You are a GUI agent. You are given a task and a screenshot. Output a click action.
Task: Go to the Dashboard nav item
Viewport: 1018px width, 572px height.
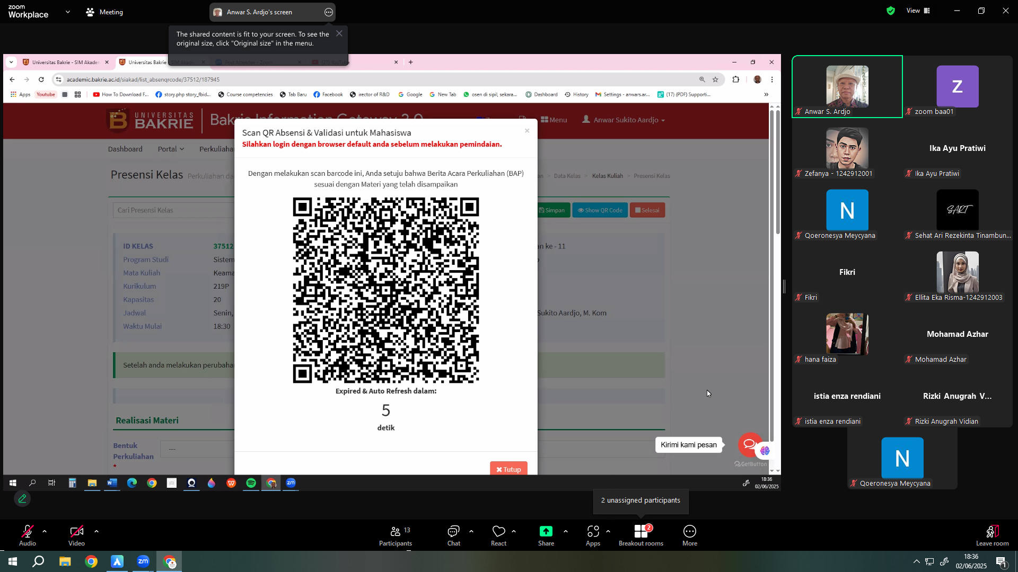pos(125,149)
